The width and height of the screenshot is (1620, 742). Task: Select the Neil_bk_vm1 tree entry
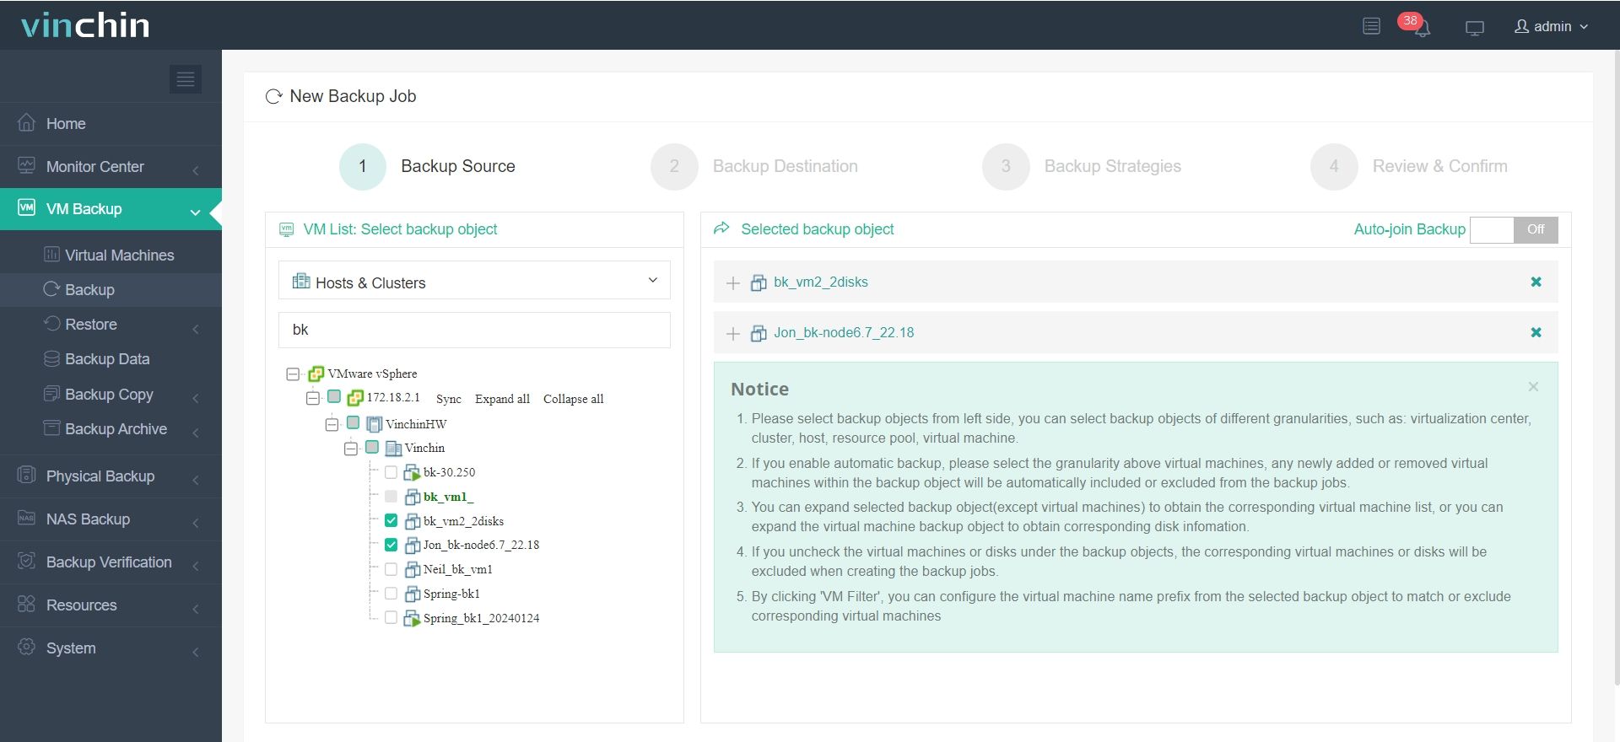[457, 569]
